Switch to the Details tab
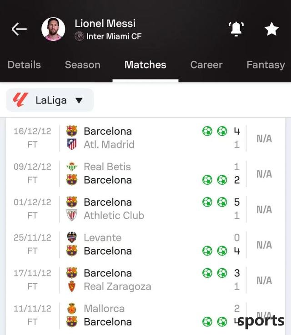The width and height of the screenshot is (291, 335). pyautogui.click(x=24, y=65)
